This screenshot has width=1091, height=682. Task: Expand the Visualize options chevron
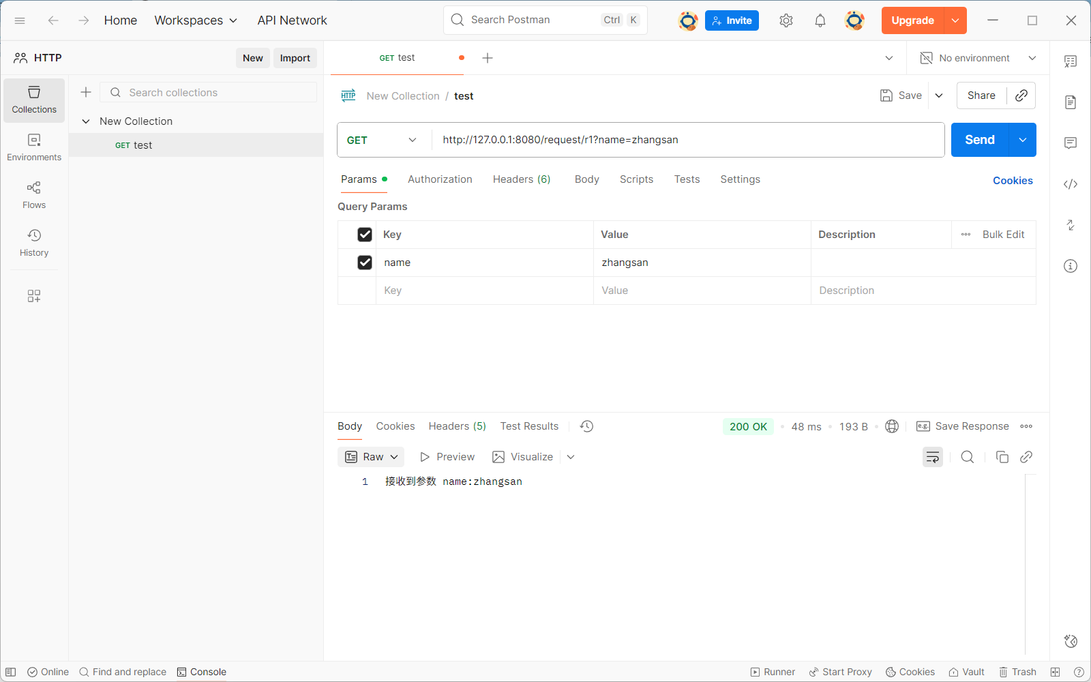click(571, 457)
